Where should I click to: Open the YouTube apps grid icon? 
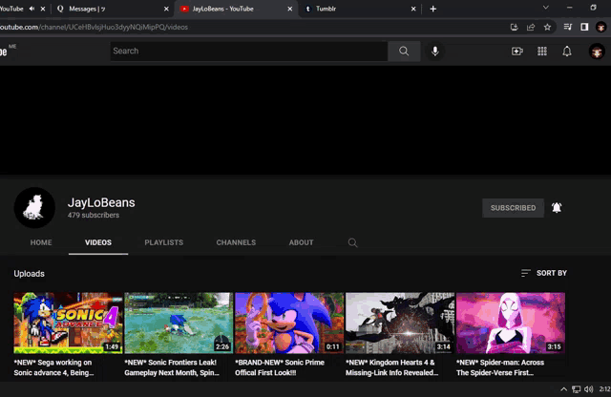[x=542, y=51]
